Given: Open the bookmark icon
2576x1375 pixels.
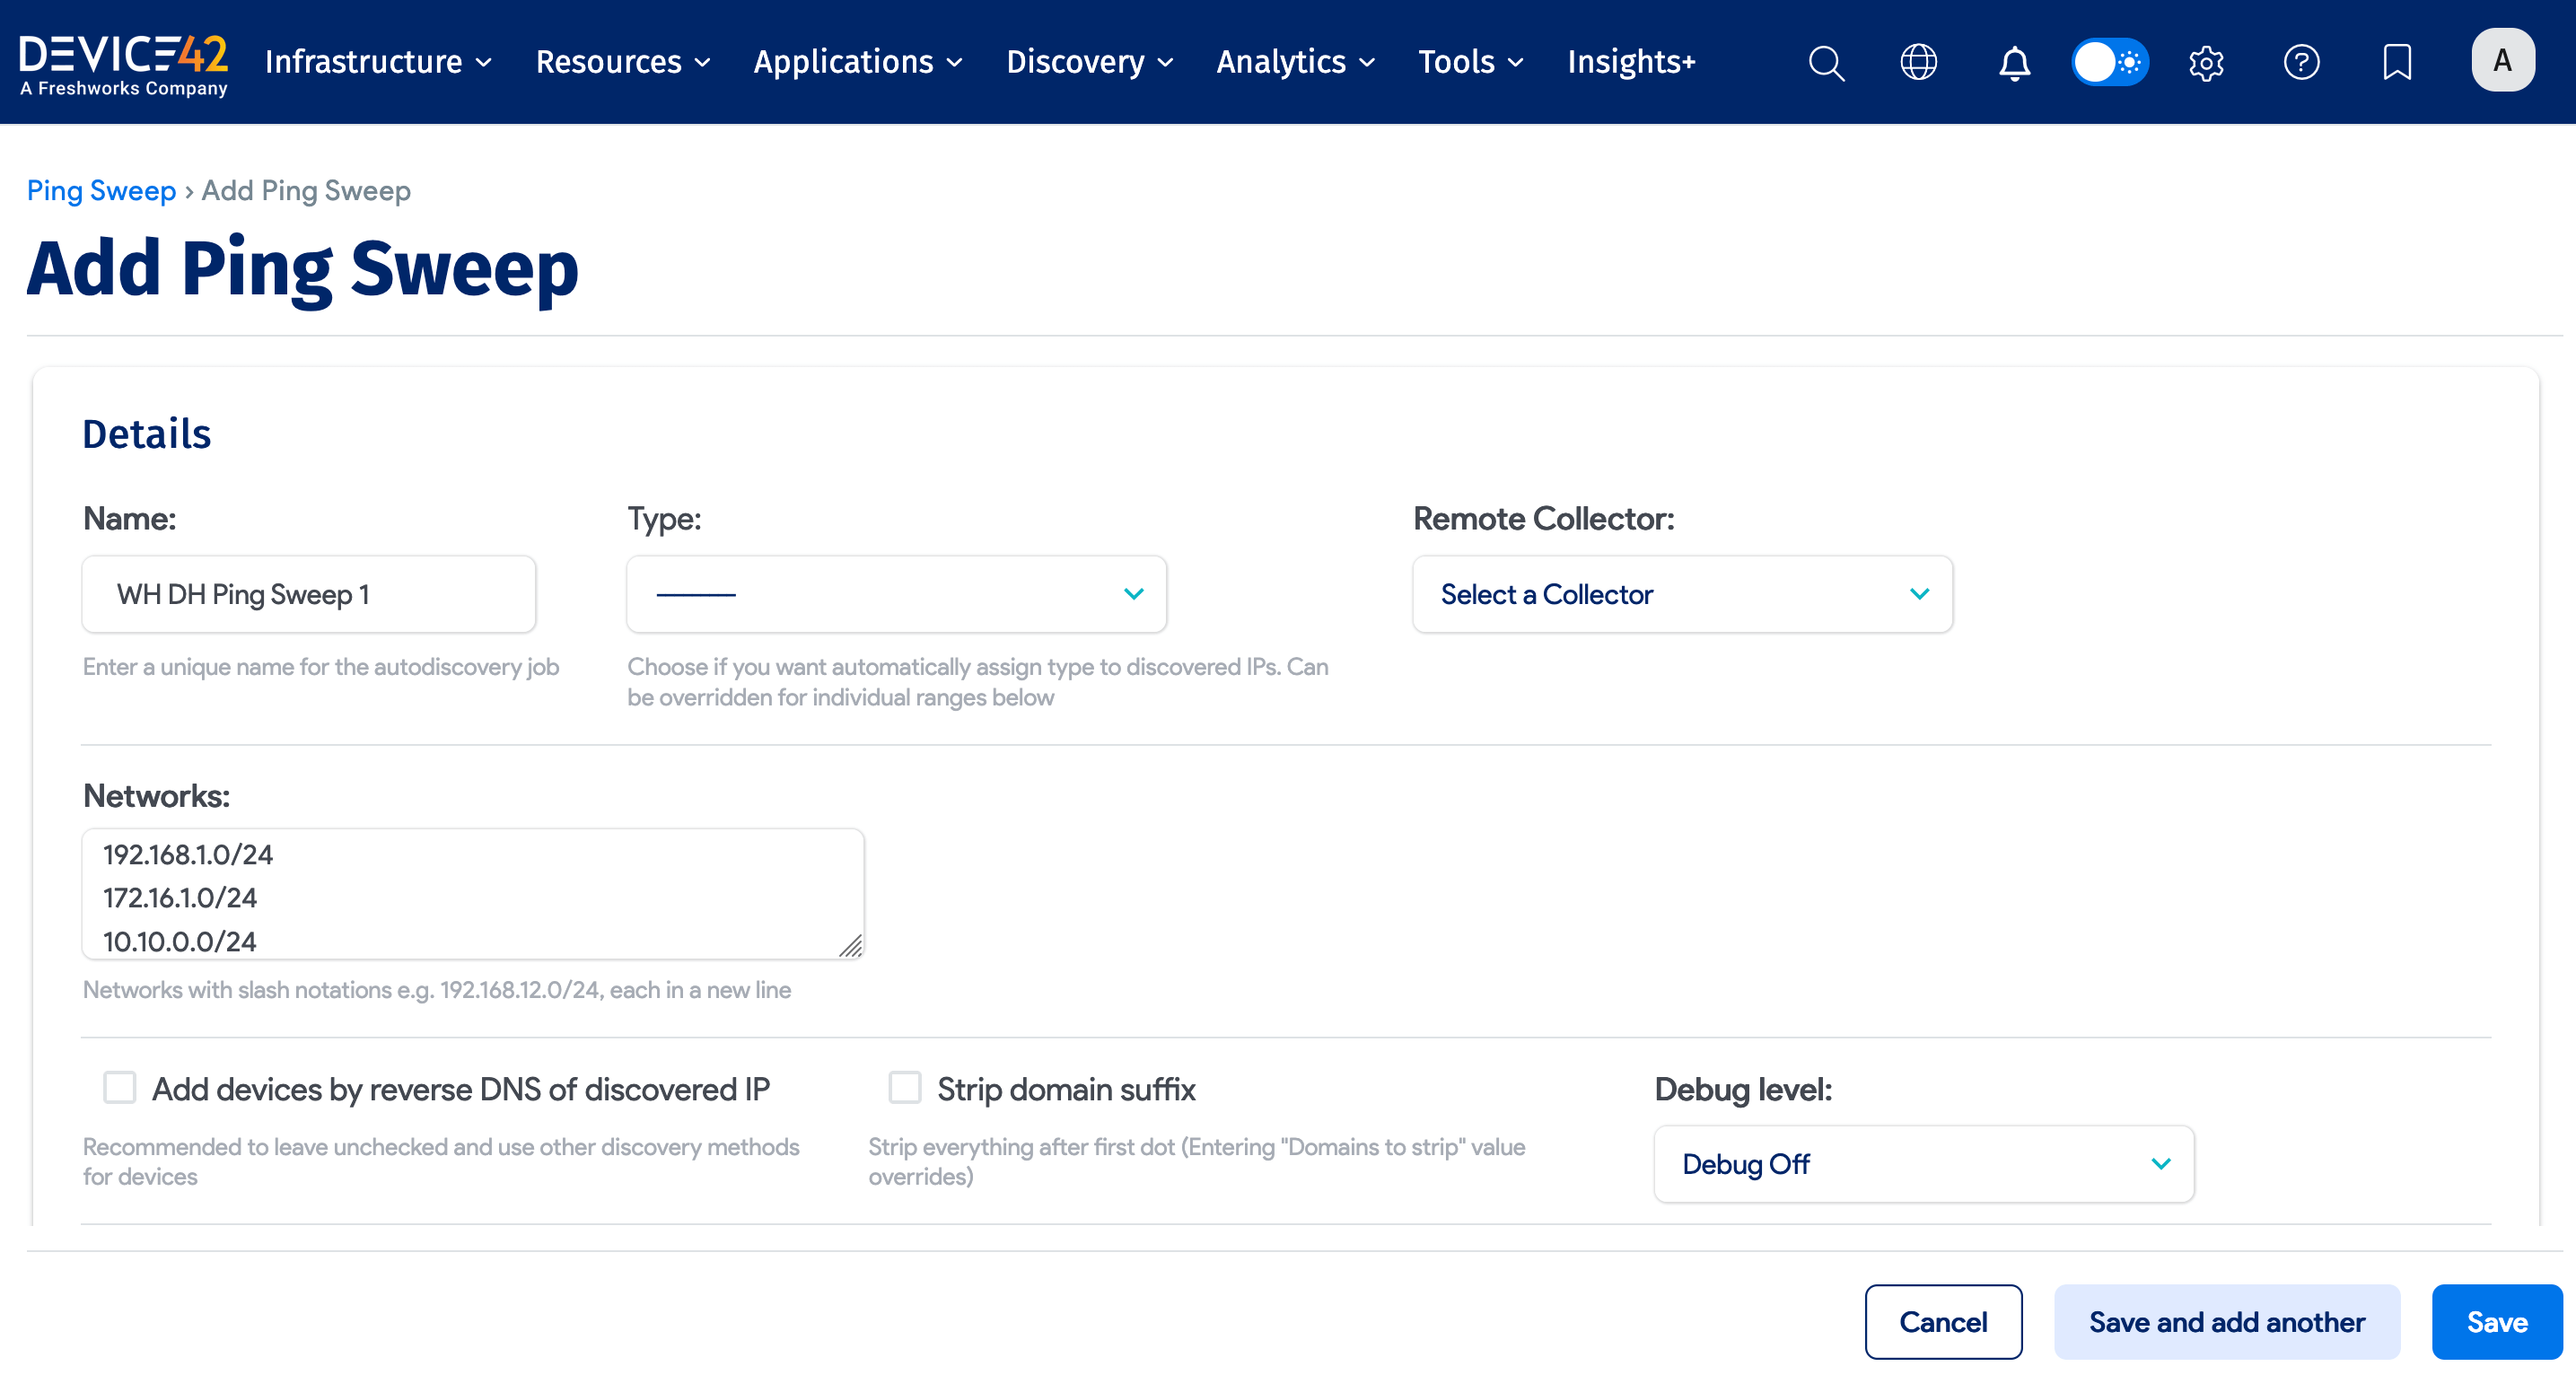Looking at the screenshot, I should (x=2397, y=62).
